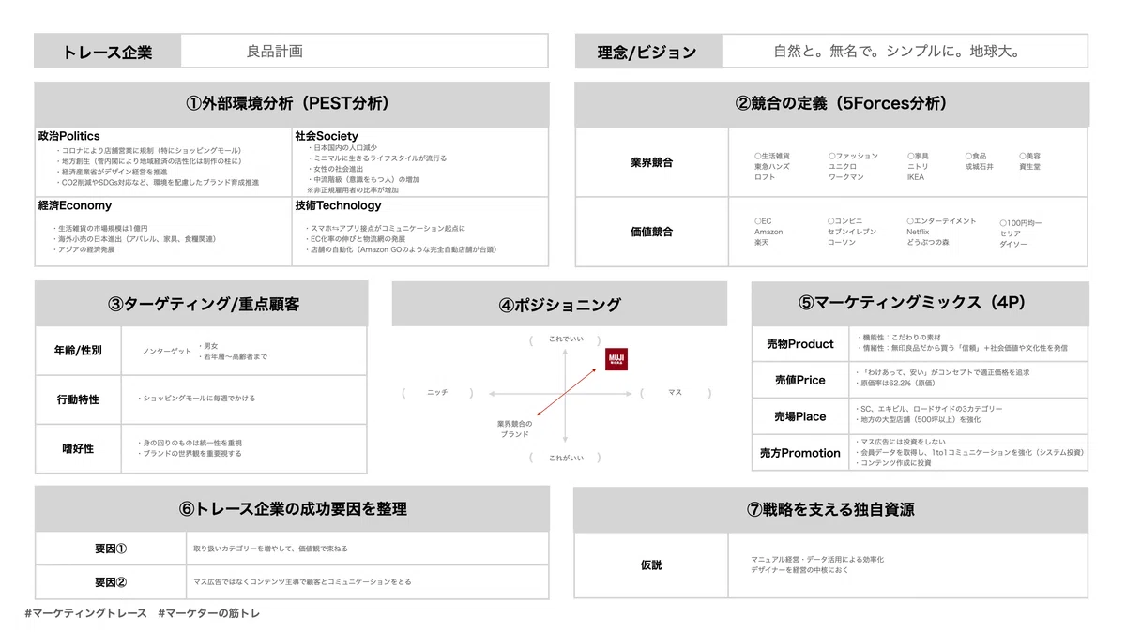Click どうぶつの森 under エンターテイメント
This screenshot has width=1126, height=632.
pyautogui.click(x=927, y=242)
